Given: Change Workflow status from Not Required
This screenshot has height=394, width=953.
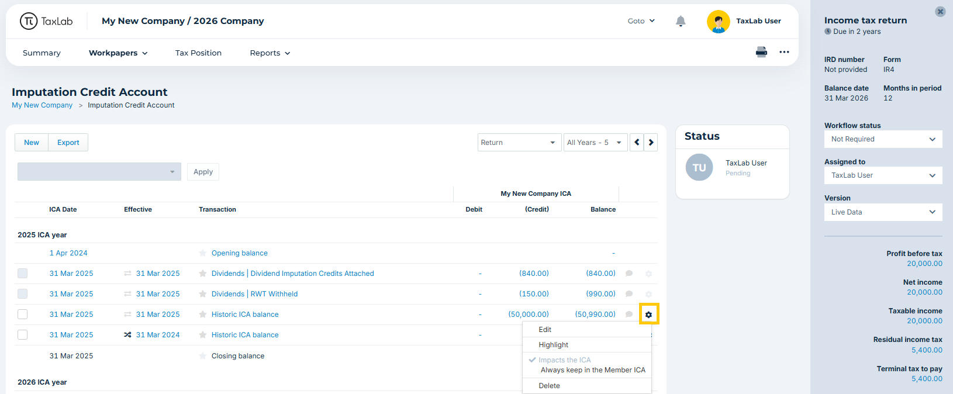Looking at the screenshot, I should (x=883, y=139).
